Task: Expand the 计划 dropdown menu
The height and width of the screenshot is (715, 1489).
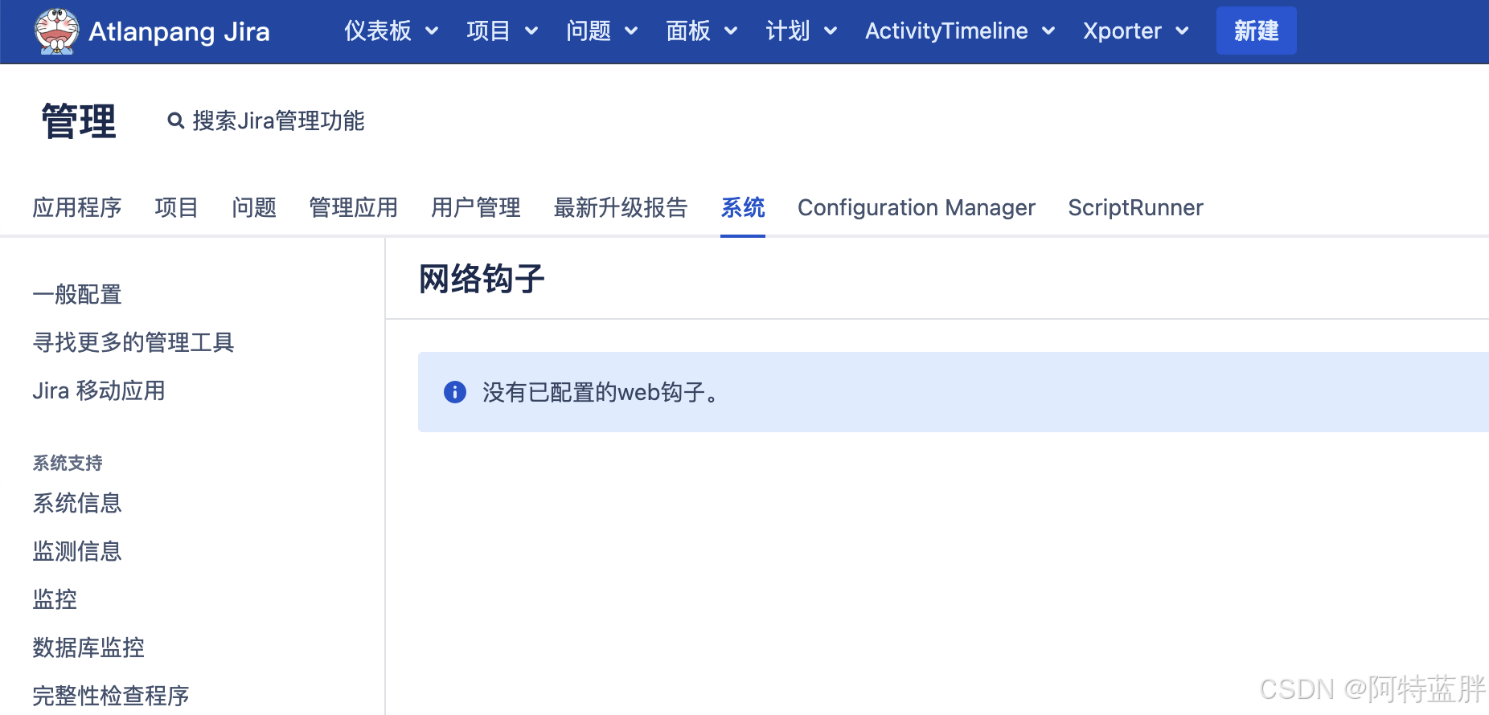Action: [x=802, y=31]
